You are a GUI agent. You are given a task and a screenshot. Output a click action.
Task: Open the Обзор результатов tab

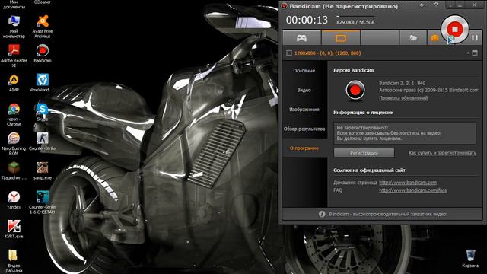[x=304, y=129]
